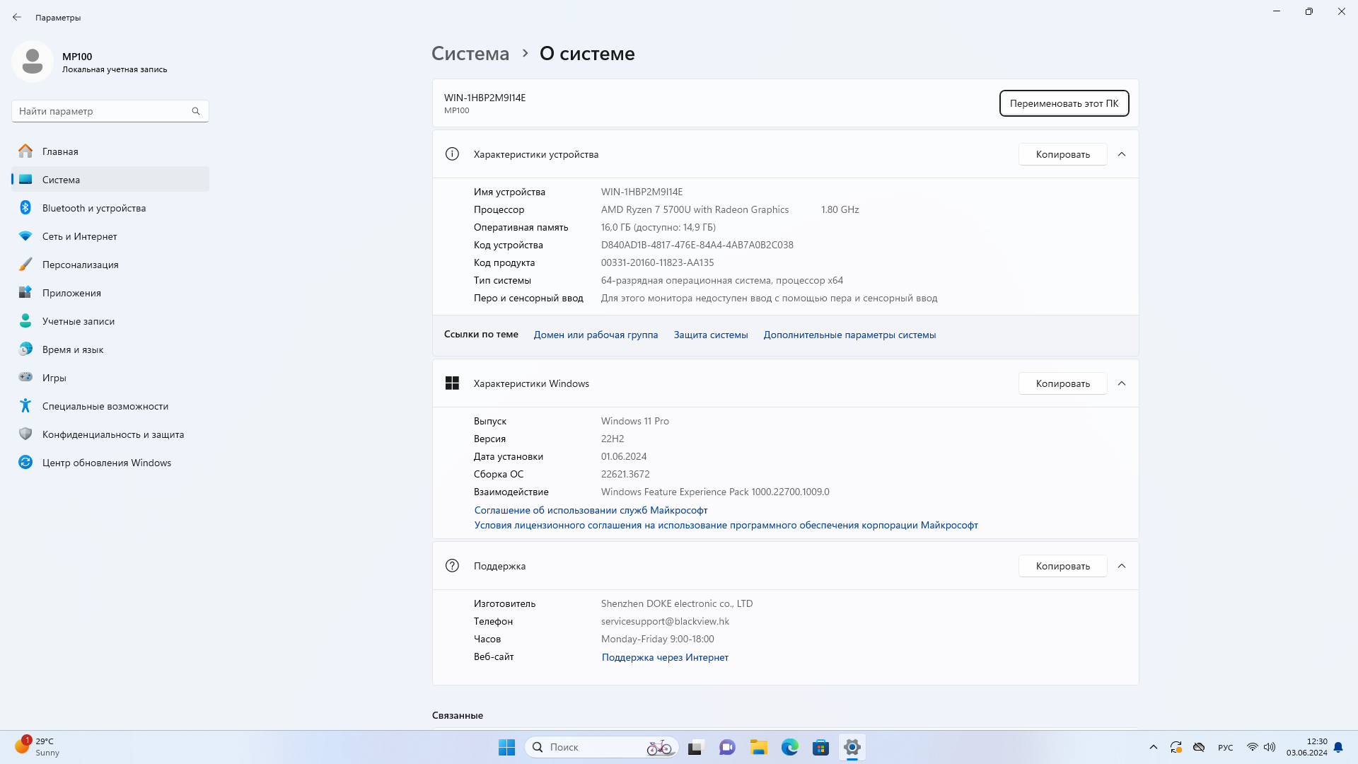Collapse Характеристики устройства section
1358x764 pixels.
(1122, 154)
